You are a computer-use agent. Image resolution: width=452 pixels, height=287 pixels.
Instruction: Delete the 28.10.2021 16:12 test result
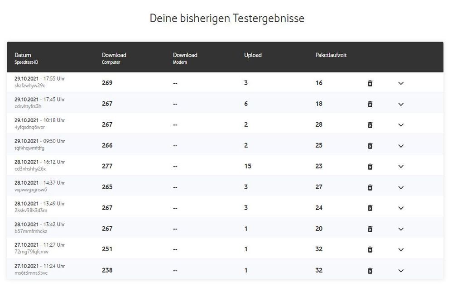370,167
